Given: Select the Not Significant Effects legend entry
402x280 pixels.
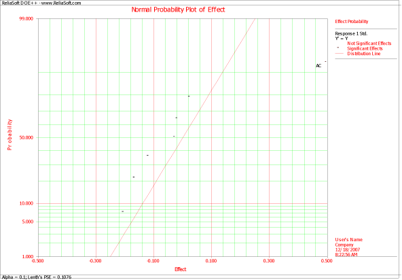Looking at the screenshot, I should coord(369,43).
